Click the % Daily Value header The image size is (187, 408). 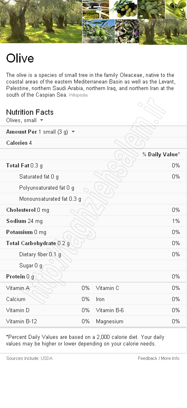pos(161,154)
